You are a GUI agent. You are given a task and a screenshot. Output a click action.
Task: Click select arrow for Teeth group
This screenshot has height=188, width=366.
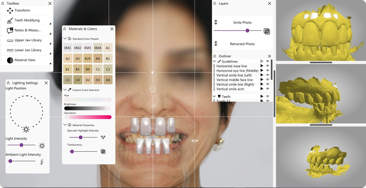262,96
